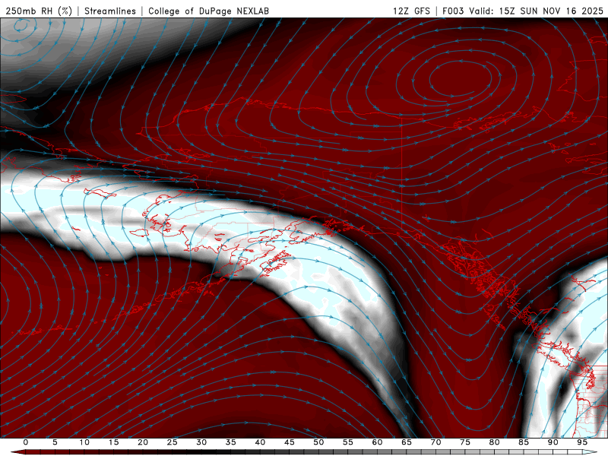
Task: Click the 65 label on the color scale
Action: point(407,442)
